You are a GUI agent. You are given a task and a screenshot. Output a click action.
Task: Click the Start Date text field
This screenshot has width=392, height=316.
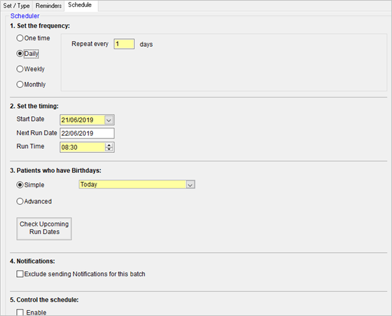click(83, 120)
